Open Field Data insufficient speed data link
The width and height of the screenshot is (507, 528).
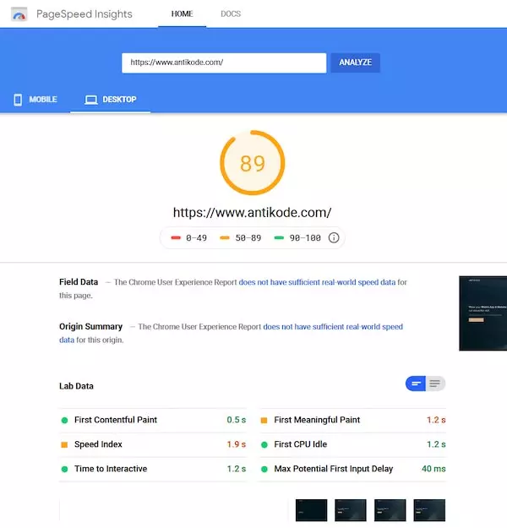pyautogui.click(x=317, y=282)
